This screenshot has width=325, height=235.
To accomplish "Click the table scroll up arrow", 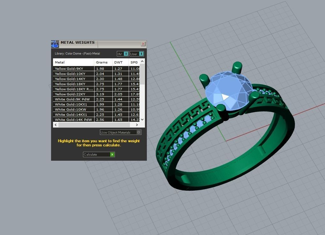I will pos(142,61).
